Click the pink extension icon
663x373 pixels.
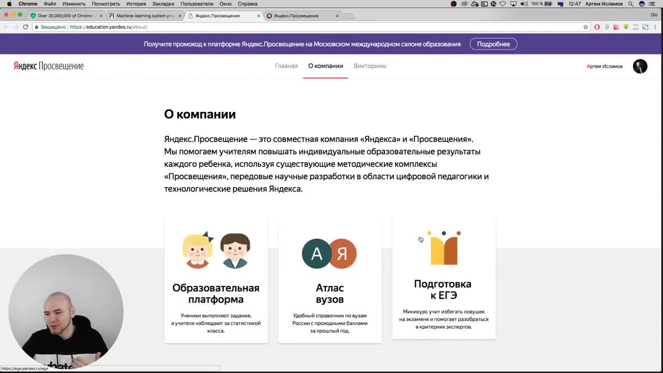pos(616,27)
